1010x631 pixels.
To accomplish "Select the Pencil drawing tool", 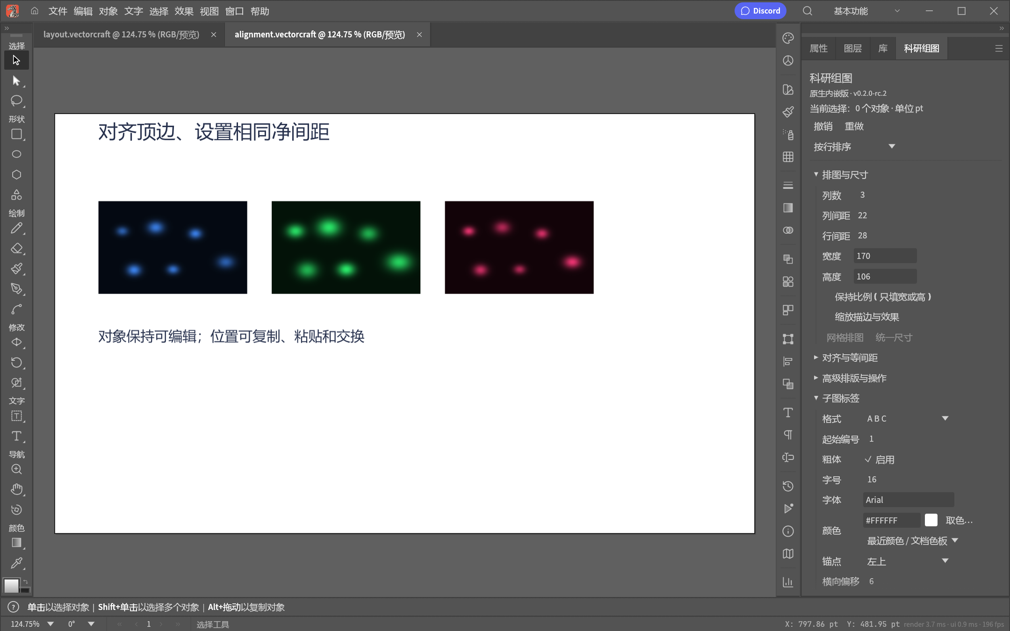I will (16, 229).
